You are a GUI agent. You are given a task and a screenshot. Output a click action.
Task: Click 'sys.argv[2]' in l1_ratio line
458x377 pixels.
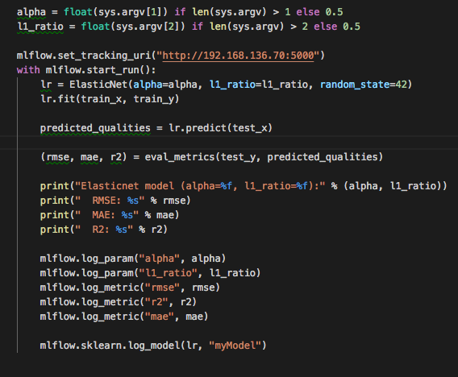[148, 27]
